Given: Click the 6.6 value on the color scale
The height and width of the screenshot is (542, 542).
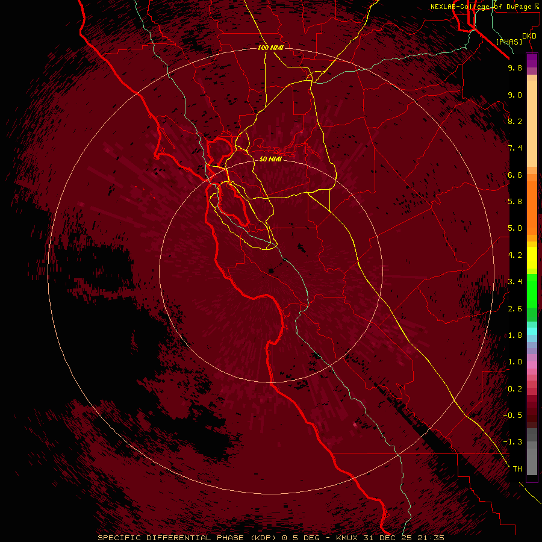Looking at the screenshot, I should (515, 175).
